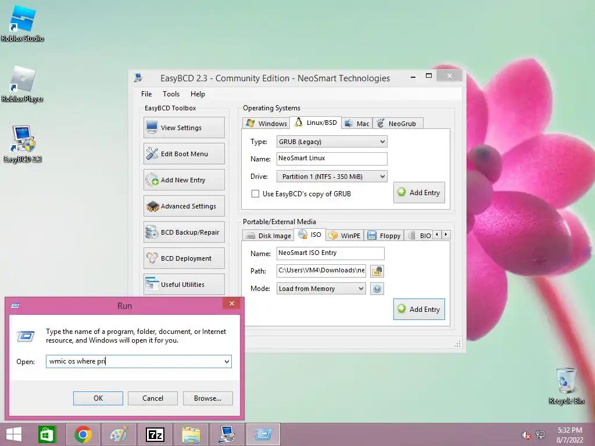Click the NeoSmart Linux name field
Viewport: 595px width, 446px height.
click(x=332, y=159)
